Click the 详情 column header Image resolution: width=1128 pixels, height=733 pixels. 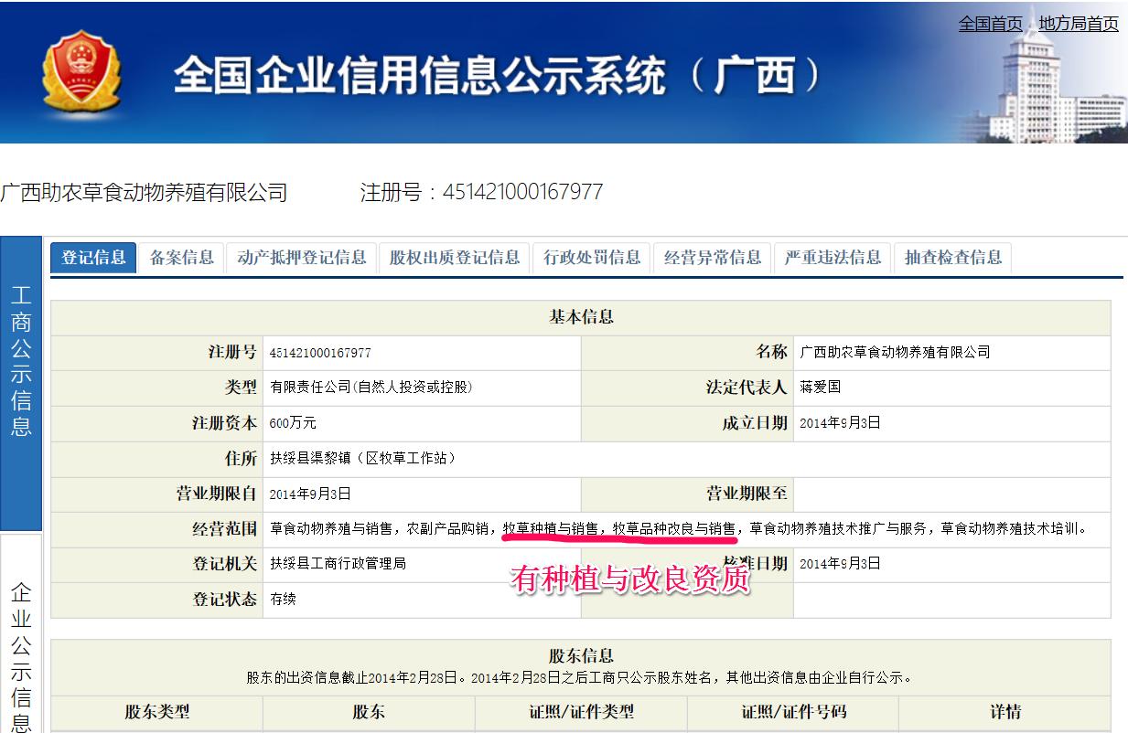(1004, 712)
